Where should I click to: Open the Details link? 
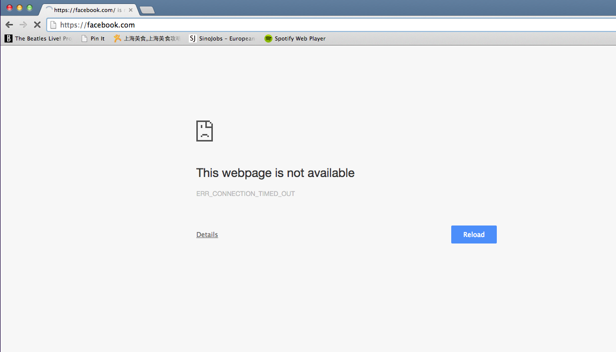pos(207,234)
